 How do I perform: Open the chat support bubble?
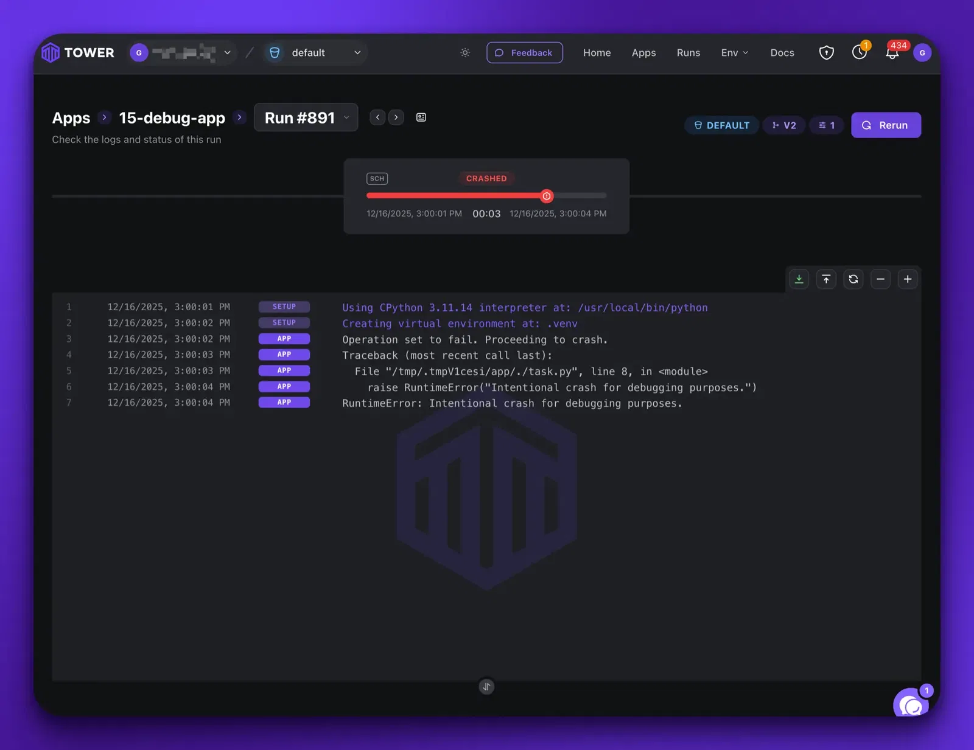pos(910,705)
